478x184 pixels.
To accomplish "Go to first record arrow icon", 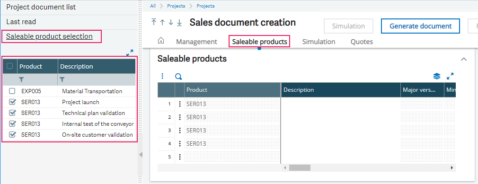I will pyautogui.click(x=154, y=22).
